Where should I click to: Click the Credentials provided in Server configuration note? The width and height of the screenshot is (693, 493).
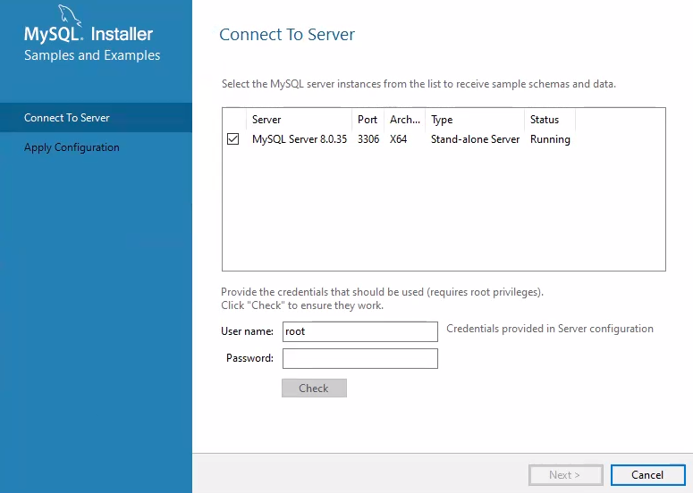550,329
